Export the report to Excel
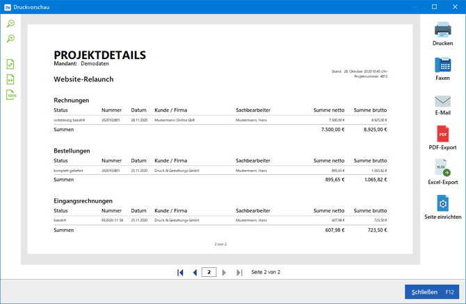 point(442,172)
